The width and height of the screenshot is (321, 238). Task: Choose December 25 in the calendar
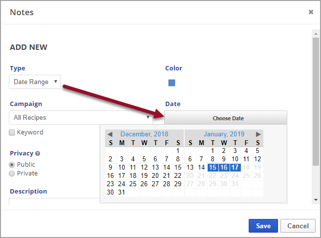pyautogui.click(x=133, y=184)
